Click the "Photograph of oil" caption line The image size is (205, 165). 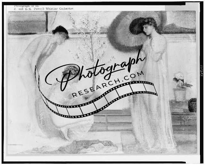[x=27, y=6]
